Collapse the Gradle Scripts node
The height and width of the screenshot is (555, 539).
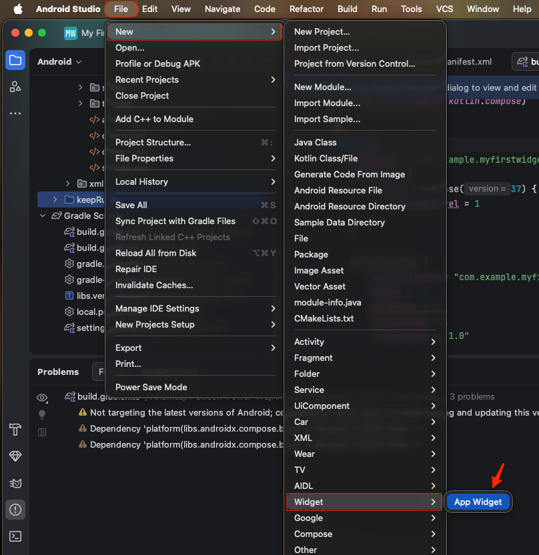point(43,215)
